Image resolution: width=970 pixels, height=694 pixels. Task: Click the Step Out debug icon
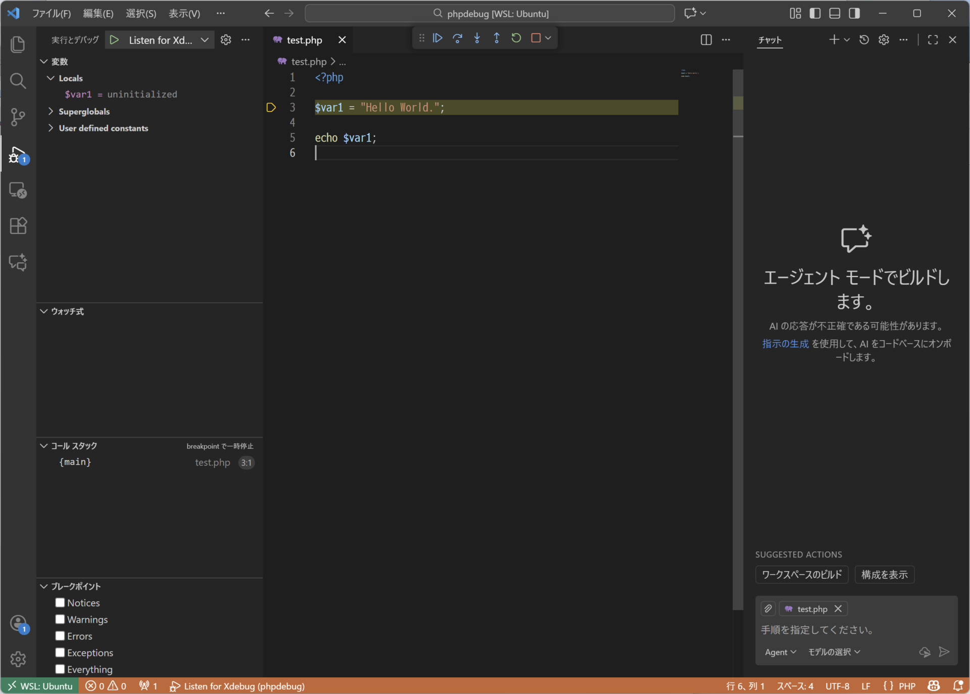click(497, 38)
